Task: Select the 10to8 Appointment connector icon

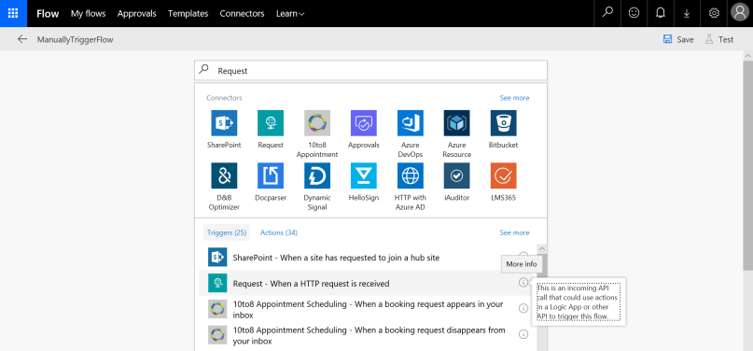Action: tap(317, 123)
